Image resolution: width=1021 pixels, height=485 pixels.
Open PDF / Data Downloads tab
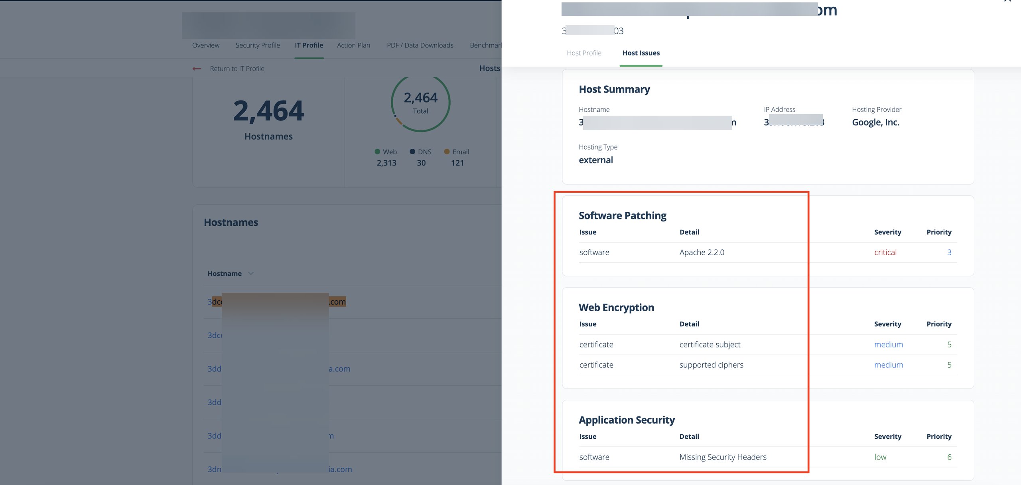[420, 45]
